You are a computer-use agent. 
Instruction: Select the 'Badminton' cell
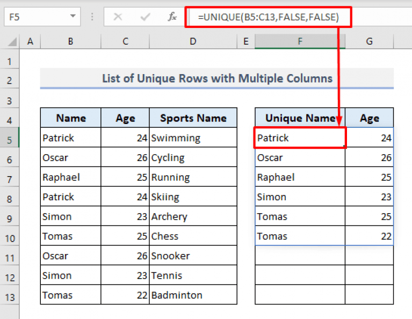click(x=193, y=295)
